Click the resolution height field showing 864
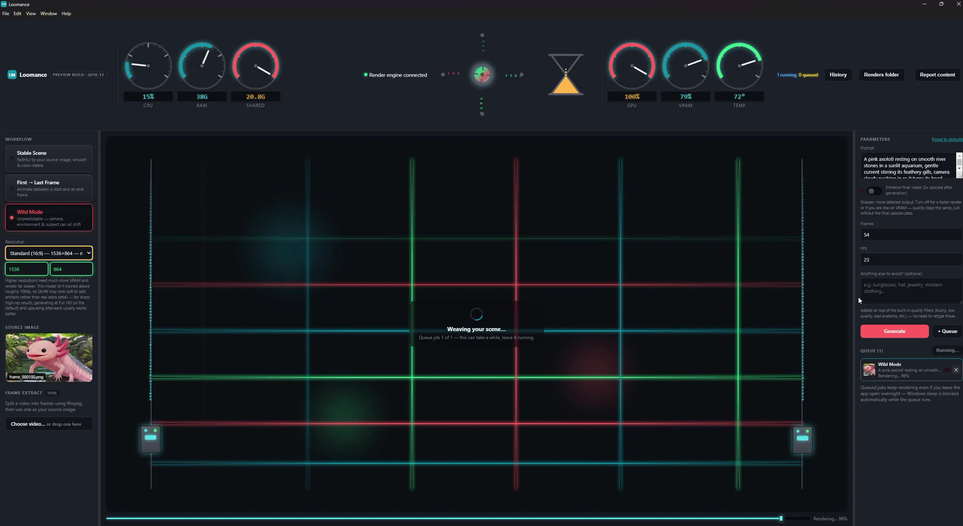Image resolution: width=963 pixels, height=526 pixels. (71, 269)
